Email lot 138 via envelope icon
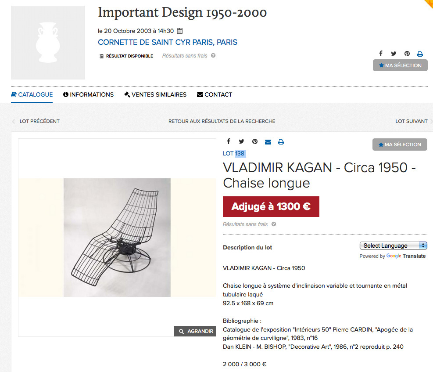 [268, 142]
